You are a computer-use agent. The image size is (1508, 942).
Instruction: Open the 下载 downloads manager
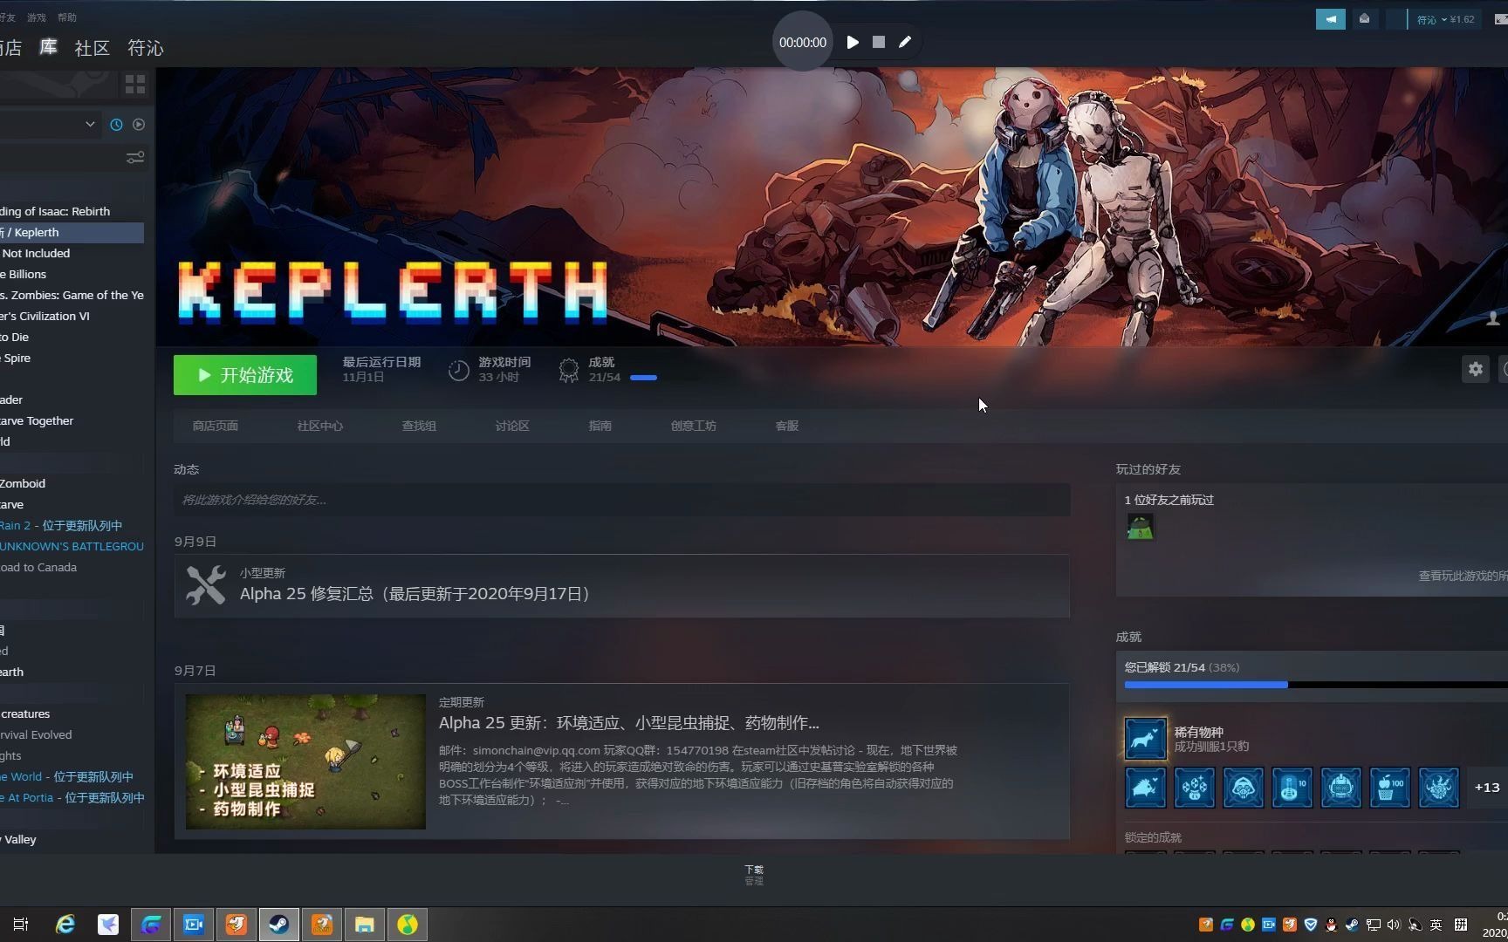pyautogui.click(x=754, y=875)
